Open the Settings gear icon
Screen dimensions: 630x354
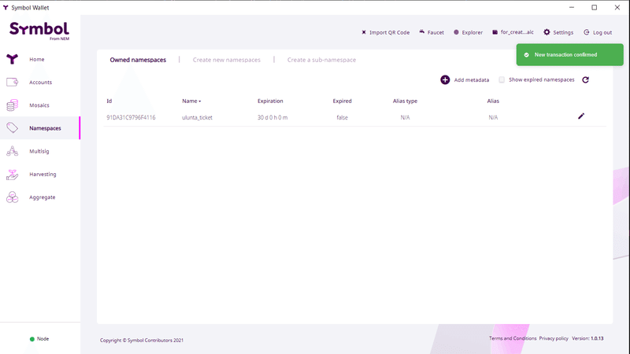547,32
